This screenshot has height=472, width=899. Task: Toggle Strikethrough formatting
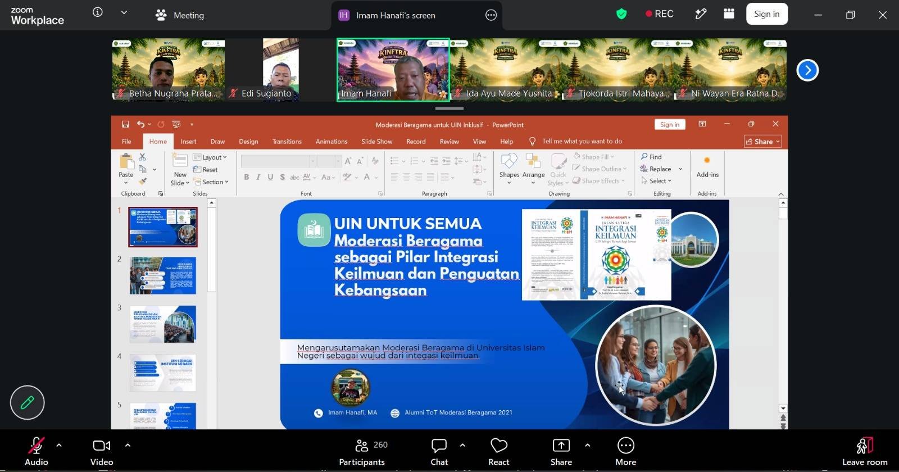(x=294, y=177)
